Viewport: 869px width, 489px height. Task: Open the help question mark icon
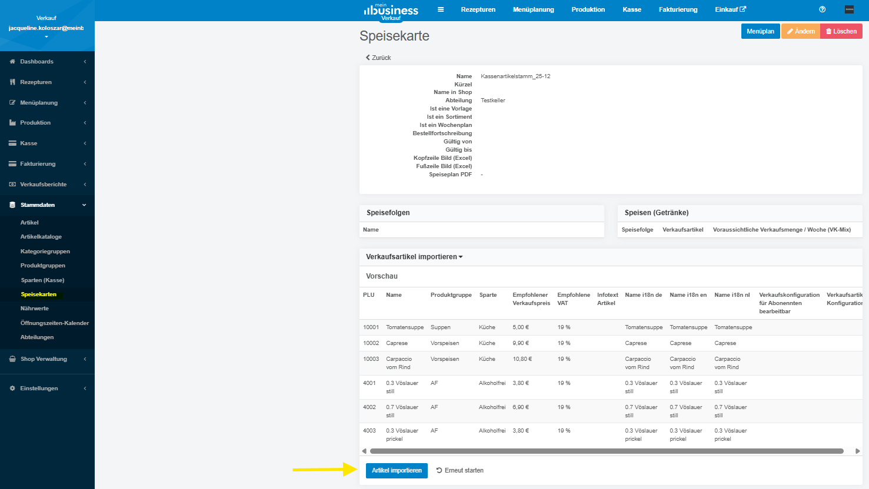pos(823,9)
